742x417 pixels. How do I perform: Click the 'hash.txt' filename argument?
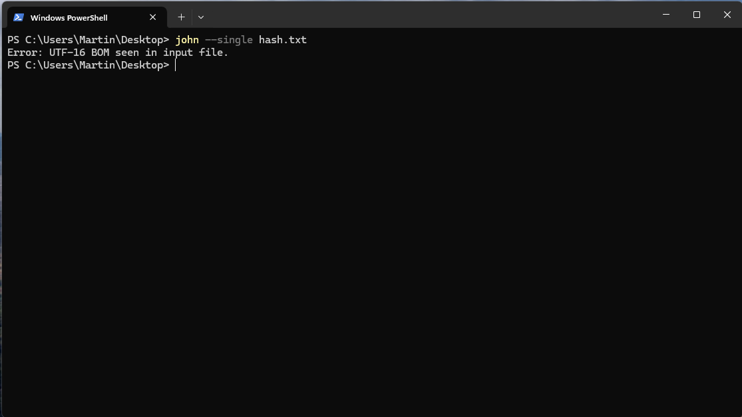pos(283,40)
